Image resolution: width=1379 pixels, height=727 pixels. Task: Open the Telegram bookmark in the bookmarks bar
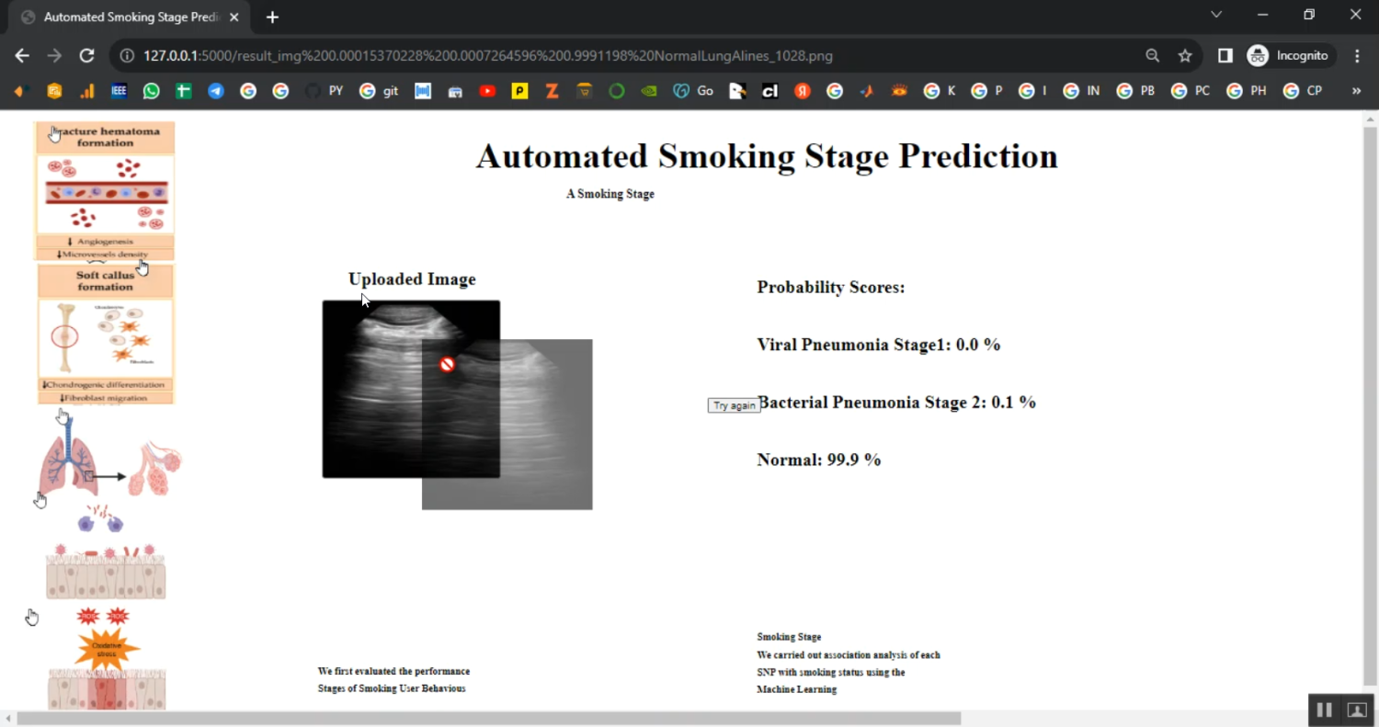pyautogui.click(x=215, y=90)
